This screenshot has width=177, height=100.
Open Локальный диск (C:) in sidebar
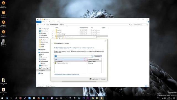coord(46,68)
